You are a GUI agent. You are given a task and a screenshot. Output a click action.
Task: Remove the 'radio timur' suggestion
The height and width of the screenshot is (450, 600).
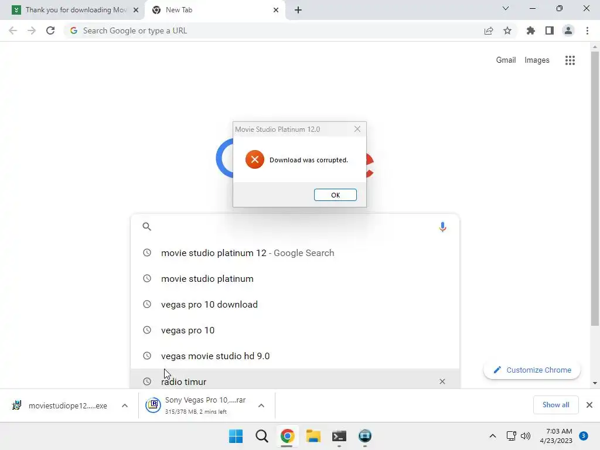pyautogui.click(x=442, y=381)
